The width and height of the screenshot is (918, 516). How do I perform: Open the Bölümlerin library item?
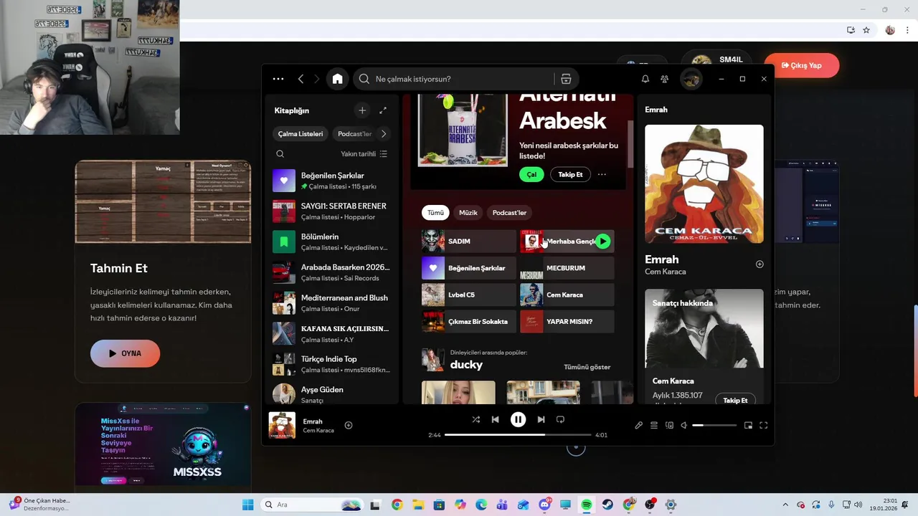click(x=332, y=242)
